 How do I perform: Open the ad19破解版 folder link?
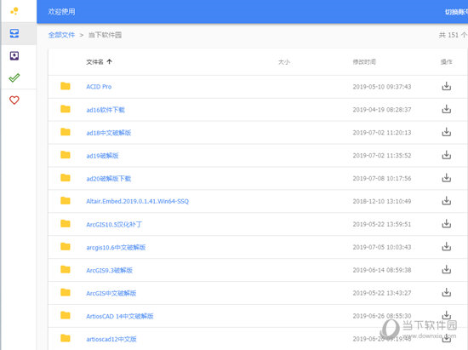click(x=102, y=156)
